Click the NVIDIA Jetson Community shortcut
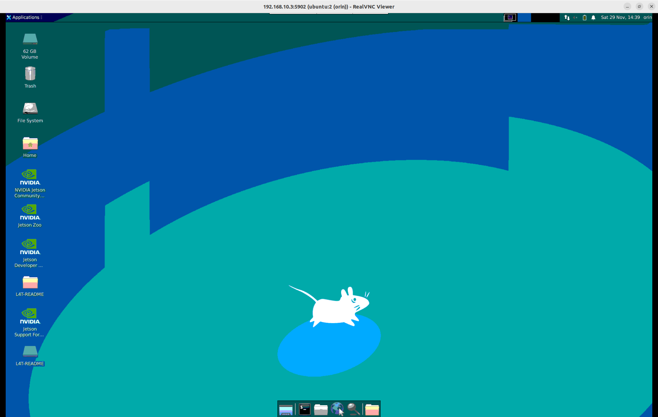 (30, 177)
